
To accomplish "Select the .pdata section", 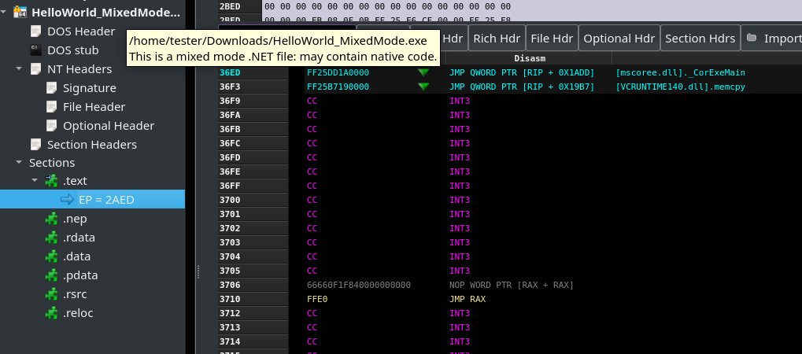I will (x=80, y=275).
